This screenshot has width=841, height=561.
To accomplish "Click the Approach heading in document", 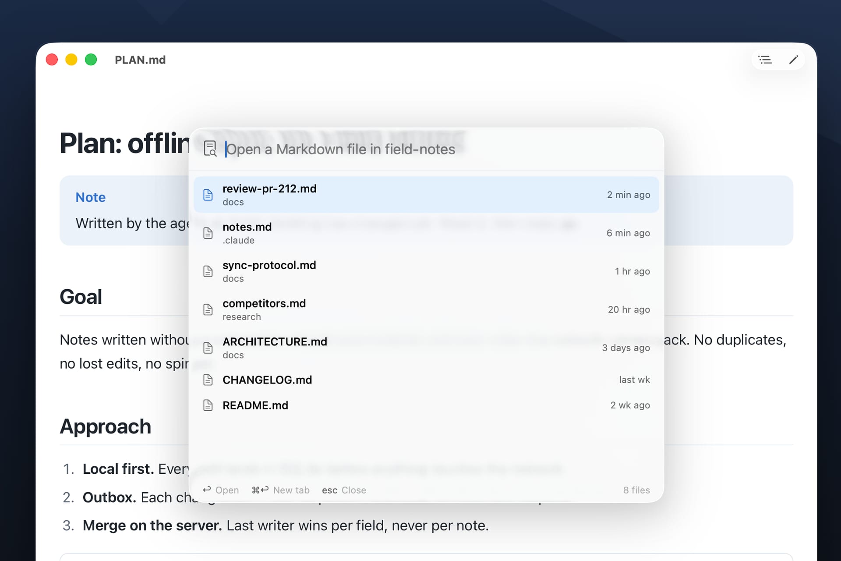I will point(105,426).
